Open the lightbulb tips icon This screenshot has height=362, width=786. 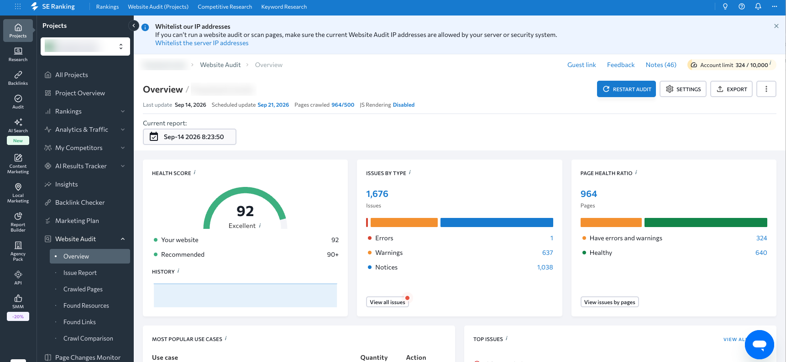(x=725, y=6)
